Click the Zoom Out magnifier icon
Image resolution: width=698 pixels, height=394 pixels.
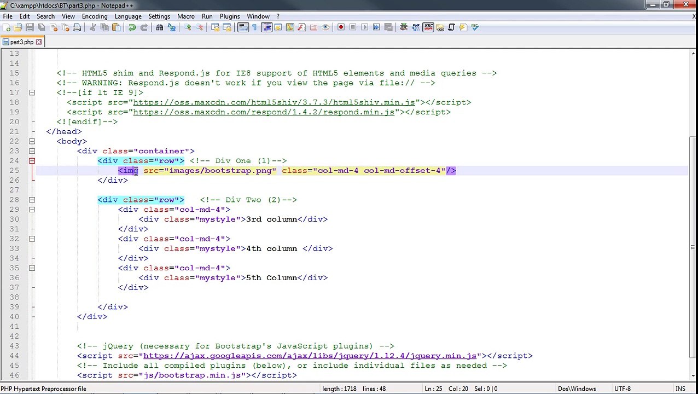(x=199, y=27)
